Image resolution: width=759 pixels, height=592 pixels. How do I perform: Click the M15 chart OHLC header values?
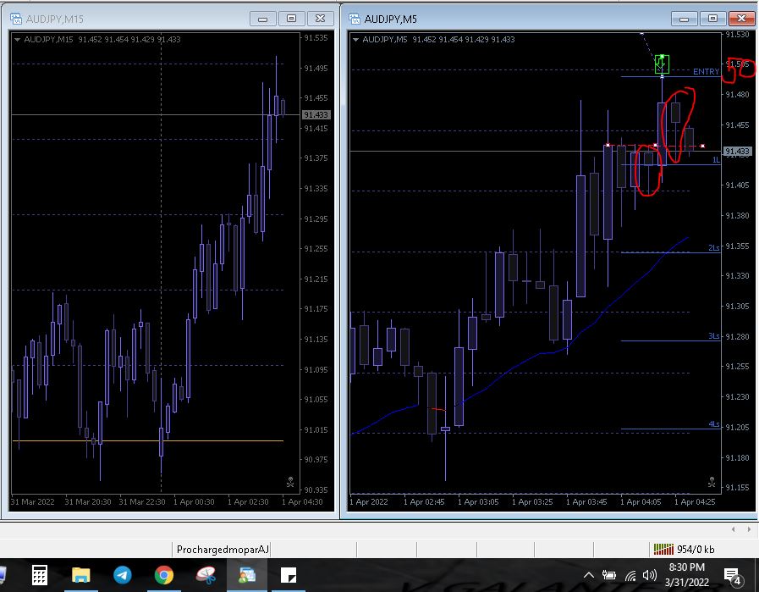(x=129, y=40)
